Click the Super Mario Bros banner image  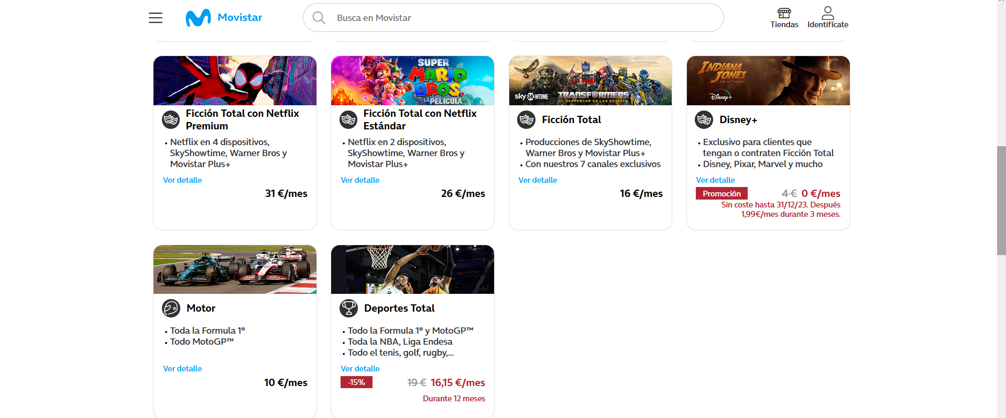point(412,81)
